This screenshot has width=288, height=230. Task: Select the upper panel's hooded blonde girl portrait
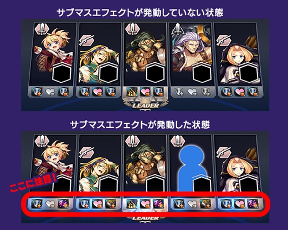coord(238,54)
